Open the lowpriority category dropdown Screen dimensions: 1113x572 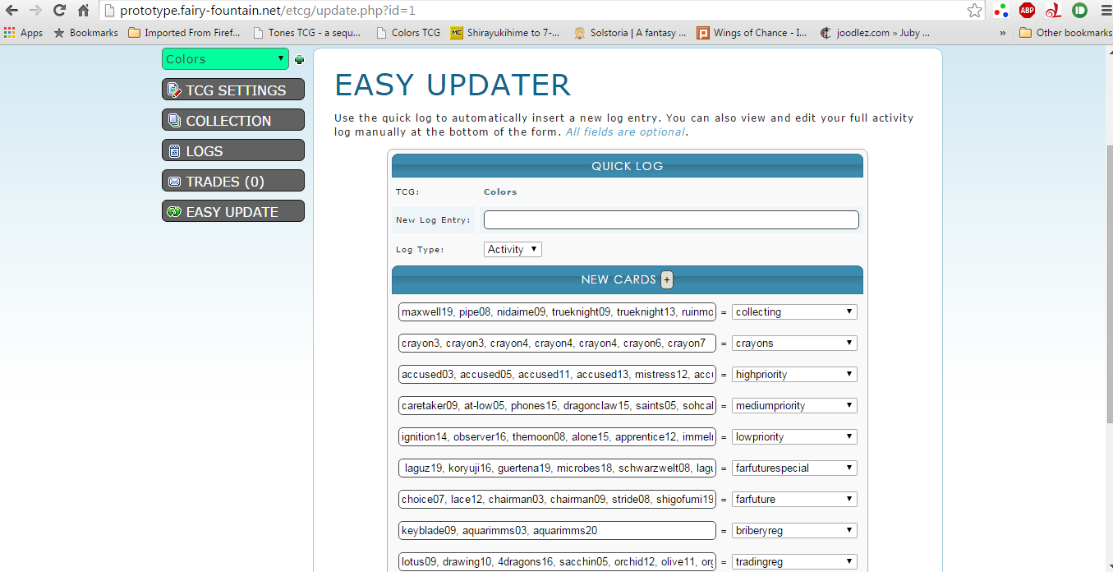click(794, 437)
